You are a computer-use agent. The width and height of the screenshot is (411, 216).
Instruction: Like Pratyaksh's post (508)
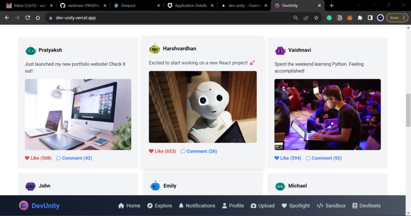pyautogui.click(x=38, y=158)
